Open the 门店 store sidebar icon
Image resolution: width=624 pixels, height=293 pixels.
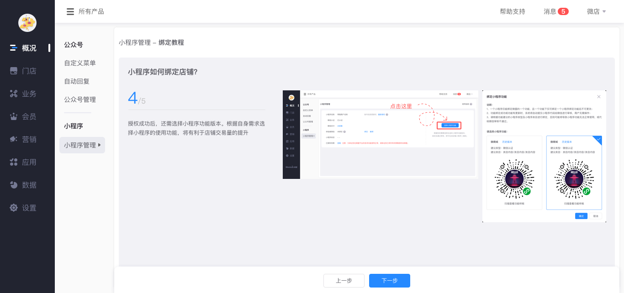[x=14, y=71]
